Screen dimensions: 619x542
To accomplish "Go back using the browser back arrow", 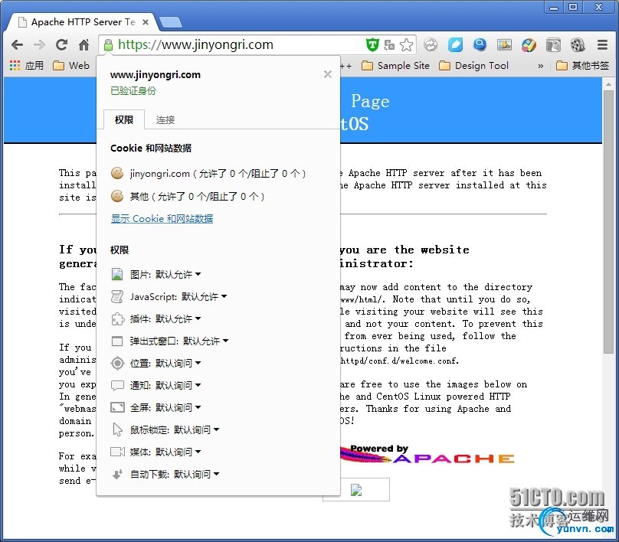I will 17,45.
